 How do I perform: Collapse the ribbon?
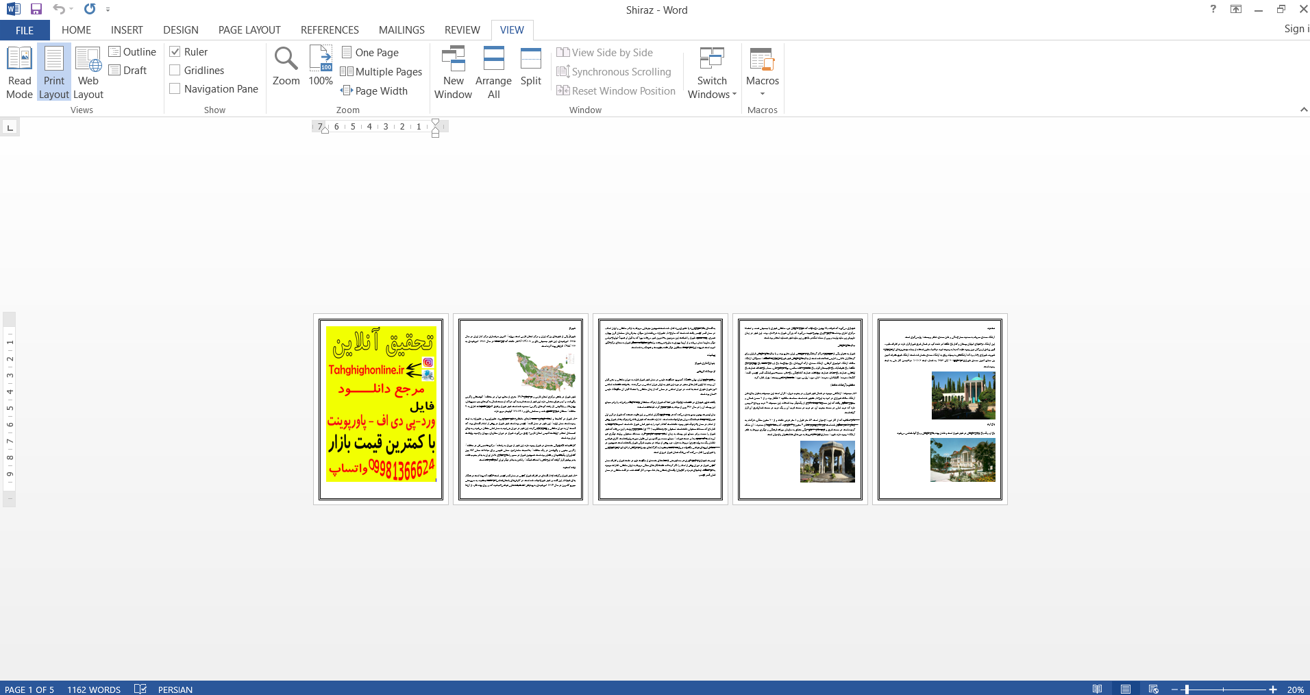tap(1304, 110)
